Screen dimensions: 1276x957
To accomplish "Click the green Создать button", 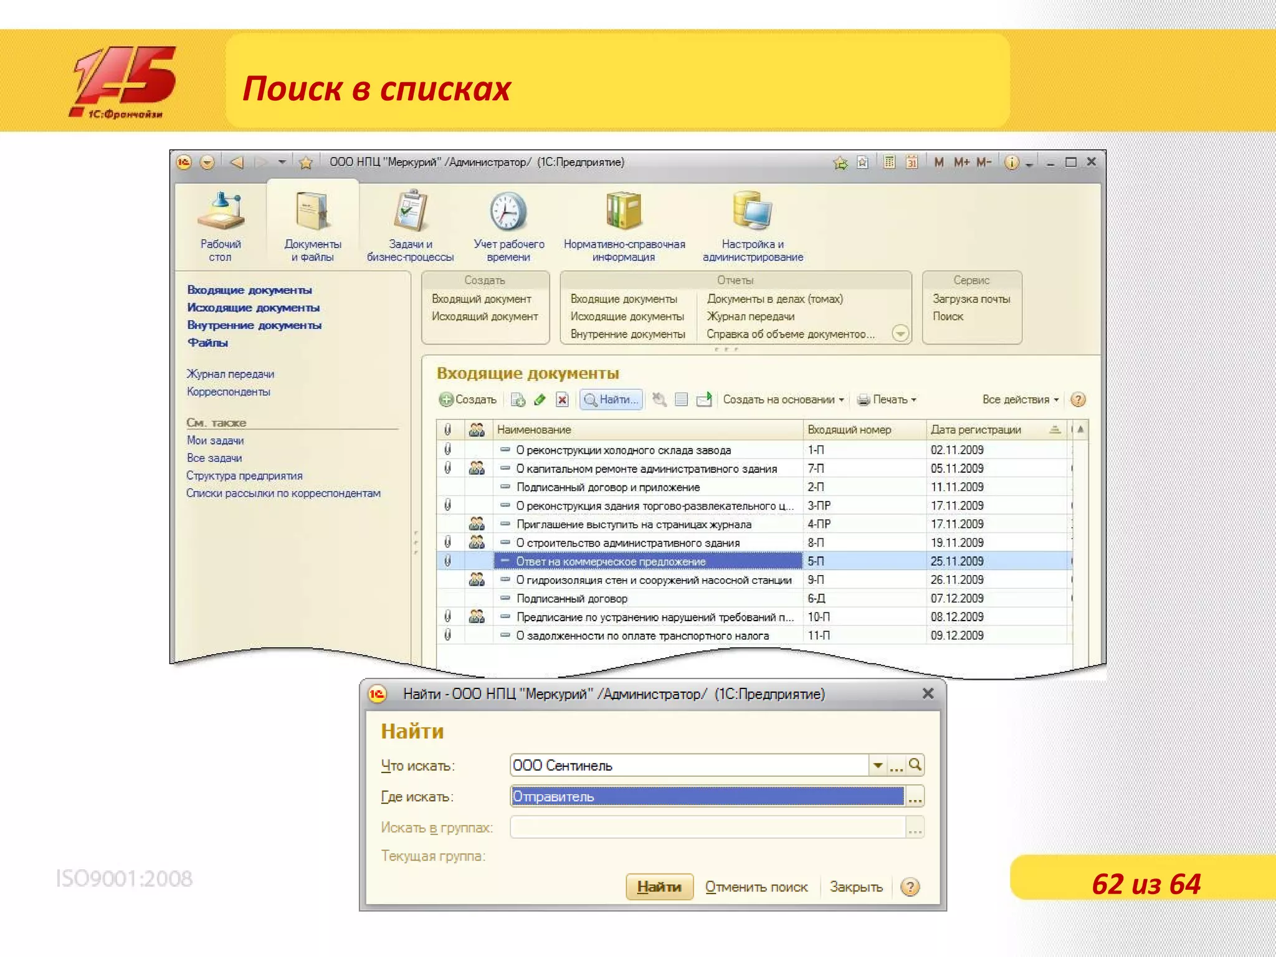I will (467, 399).
